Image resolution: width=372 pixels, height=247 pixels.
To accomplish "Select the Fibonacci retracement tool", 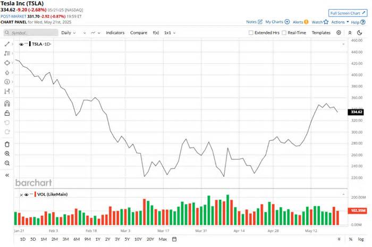I will click(7, 53).
